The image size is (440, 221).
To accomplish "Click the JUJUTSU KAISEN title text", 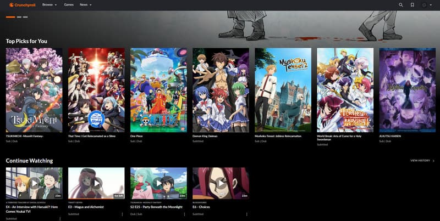I will coord(390,136).
